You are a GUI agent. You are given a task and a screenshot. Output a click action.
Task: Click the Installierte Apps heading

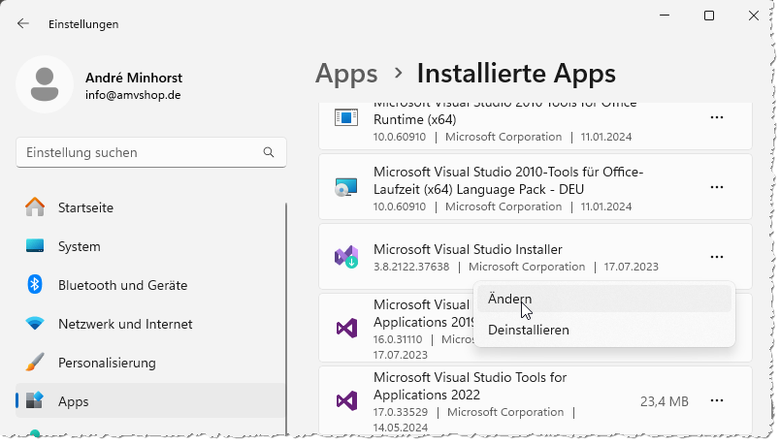click(516, 74)
